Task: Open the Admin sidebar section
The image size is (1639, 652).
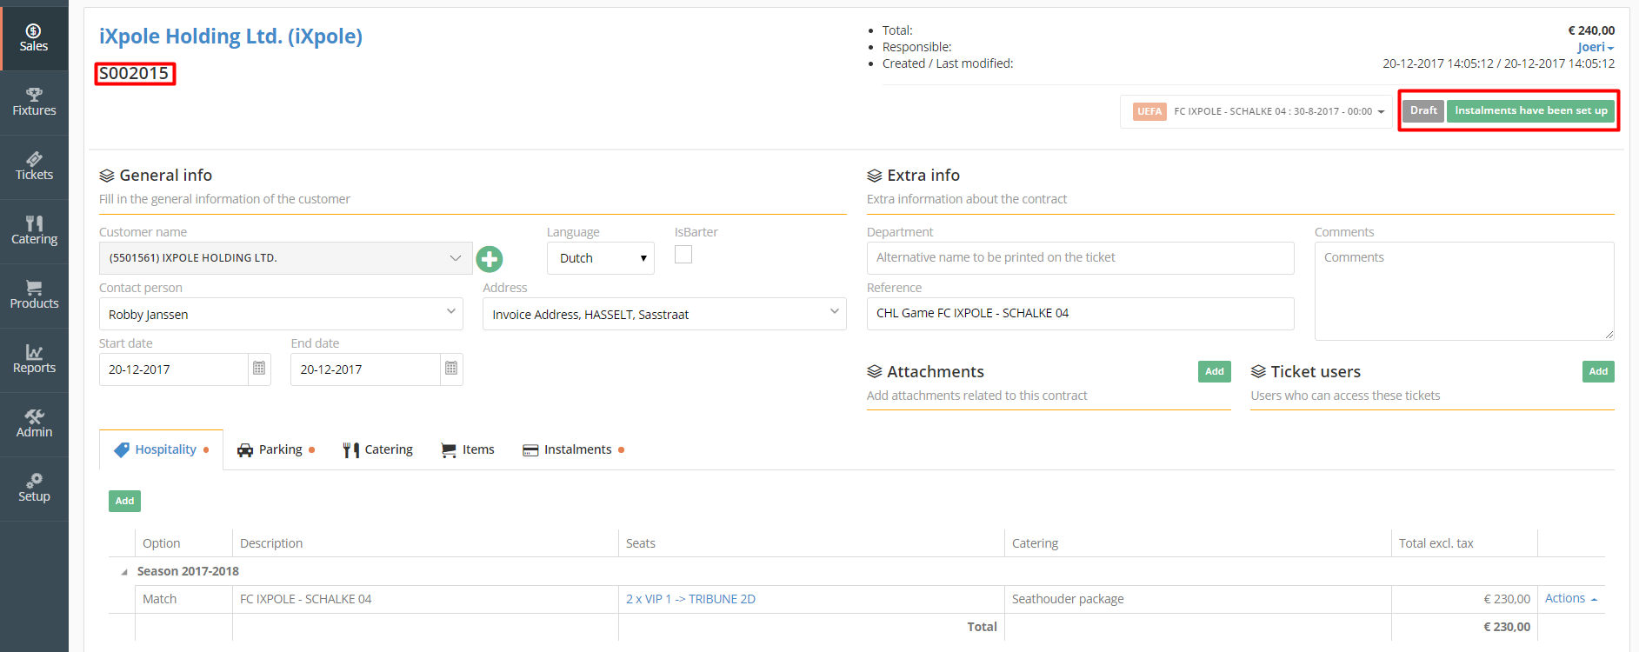Action: [34, 424]
